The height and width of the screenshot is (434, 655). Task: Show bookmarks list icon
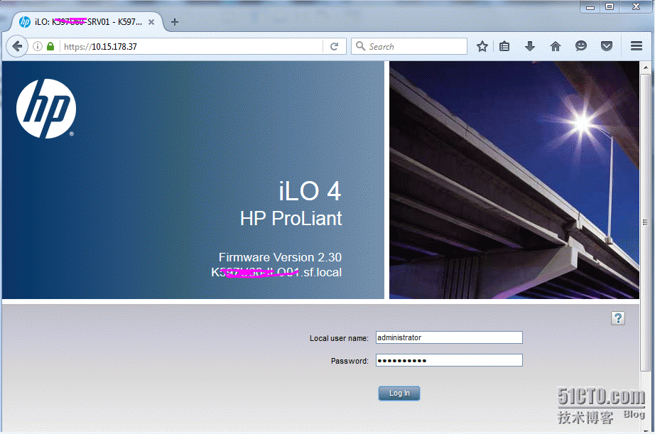pos(504,46)
